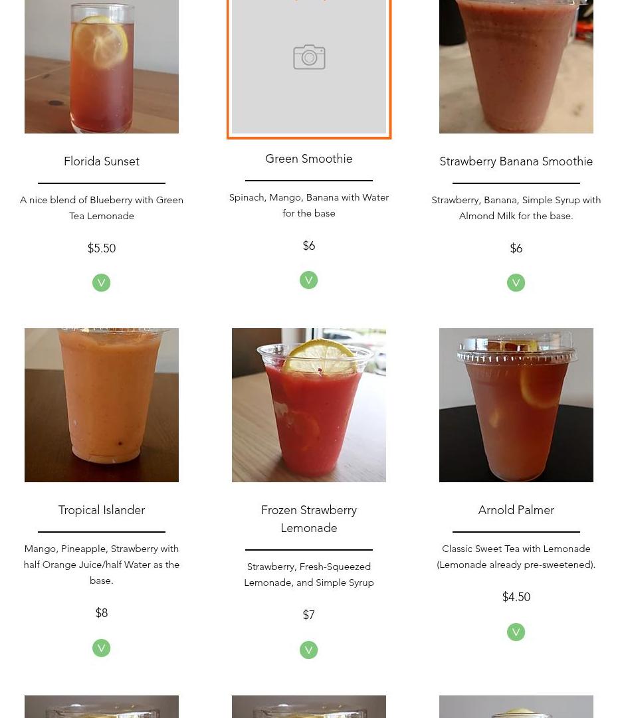This screenshot has width=618, height=718.
Task: Click the vegan icon under Strawberry Banana Smoothie
Action: point(516,282)
